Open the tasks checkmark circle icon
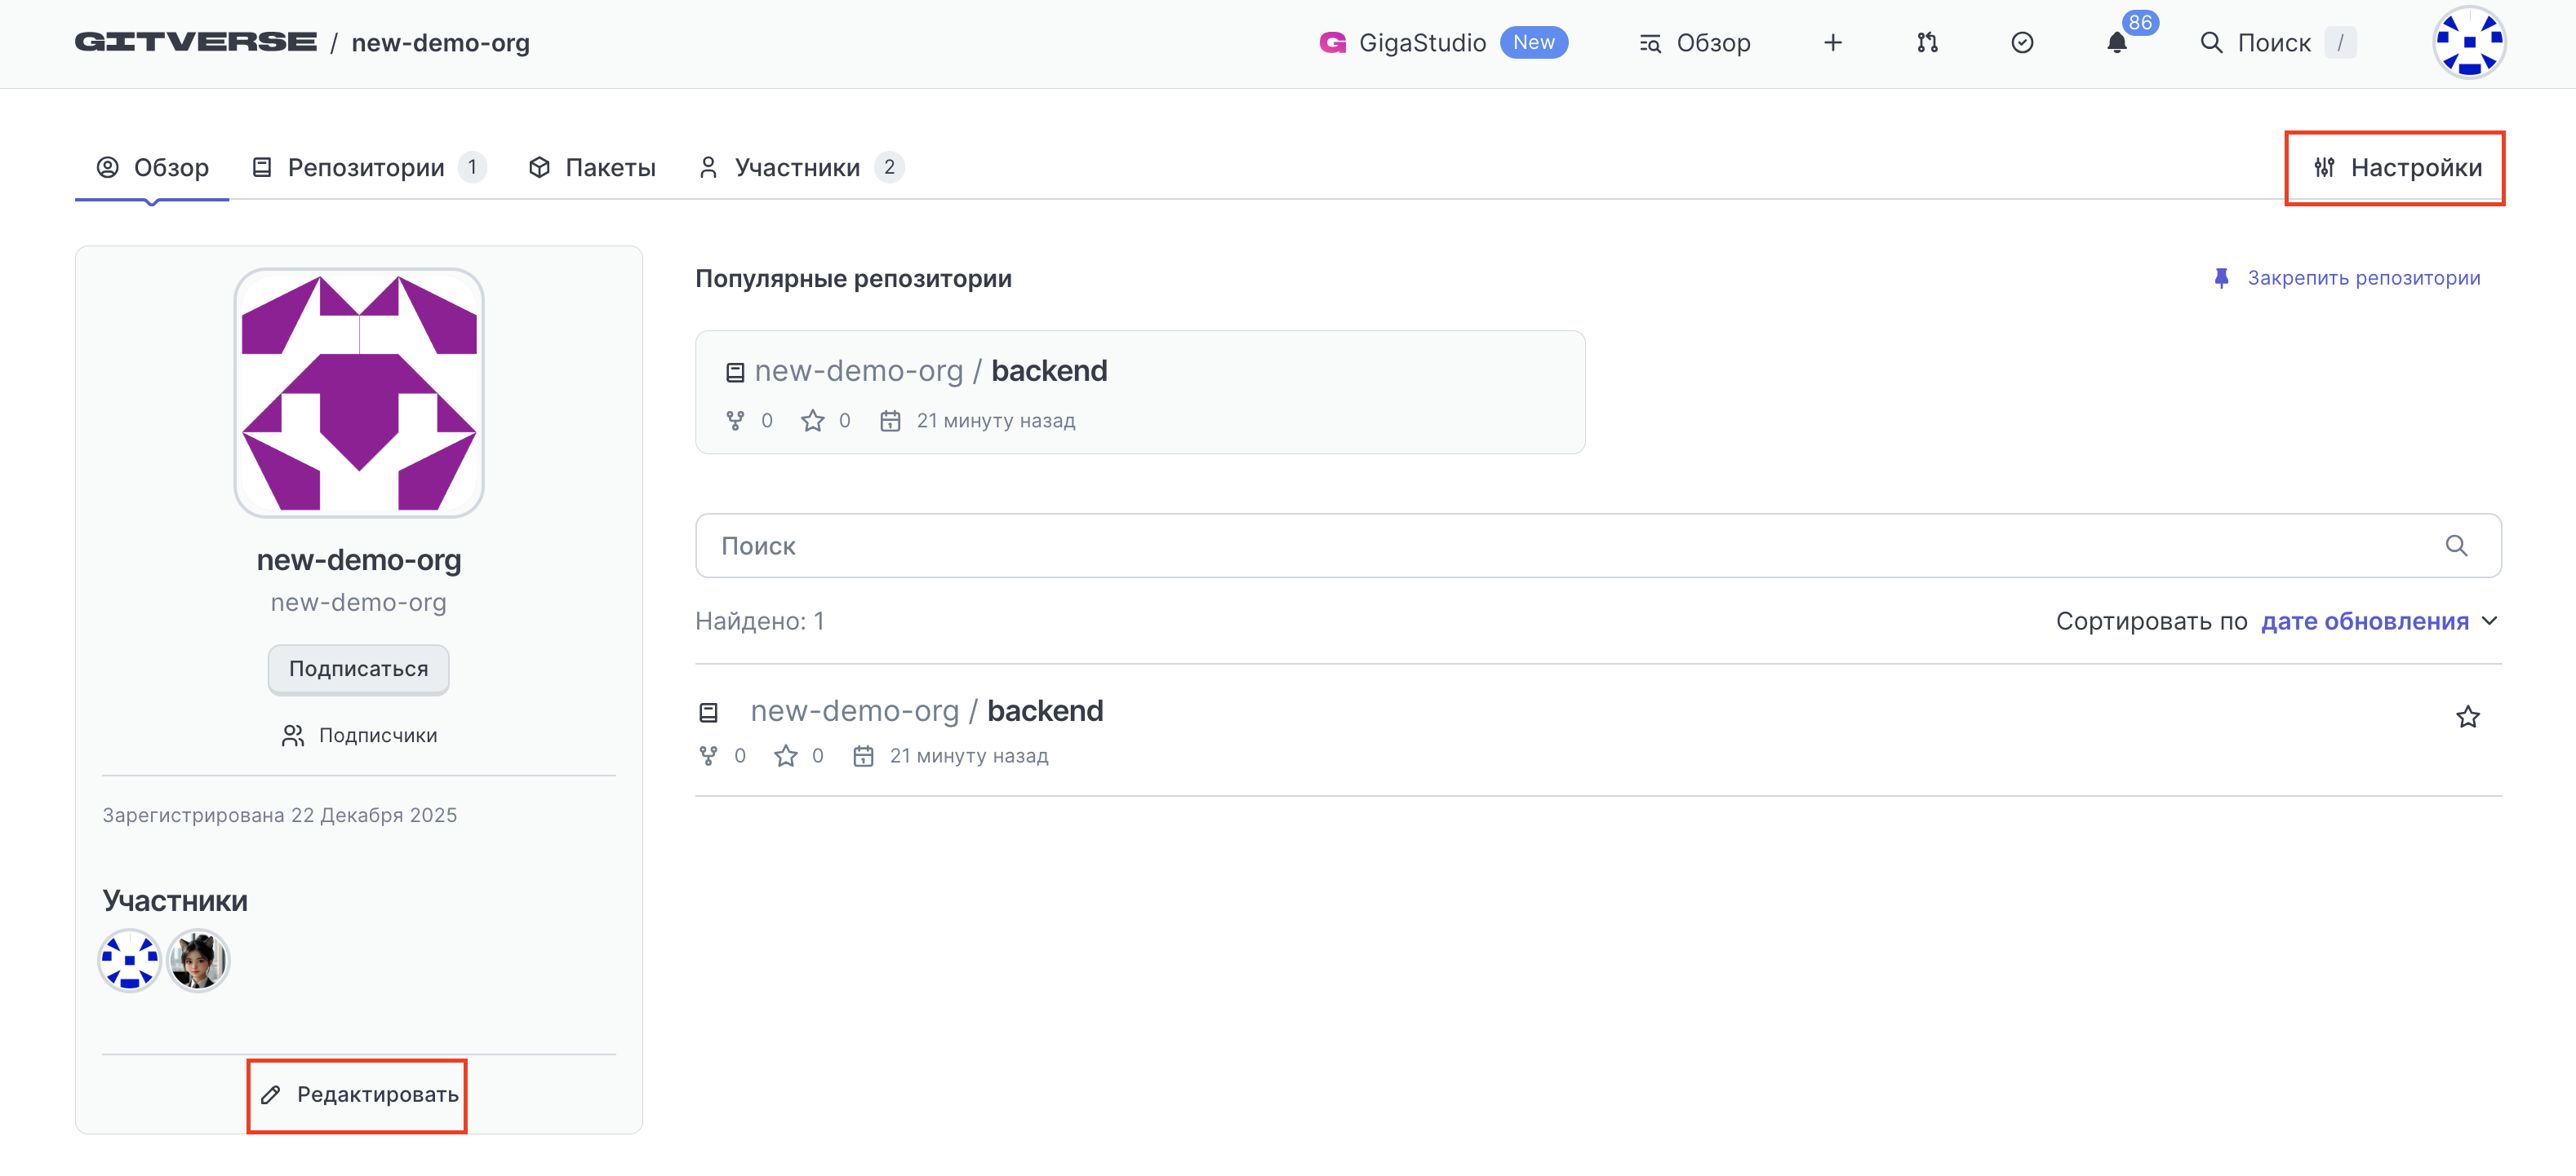This screenshot has height=1176, width=2576. tap(2021, 43)
